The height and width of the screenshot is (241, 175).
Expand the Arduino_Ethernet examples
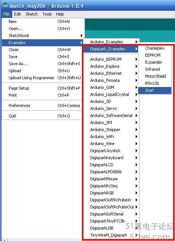coord(111,73)
